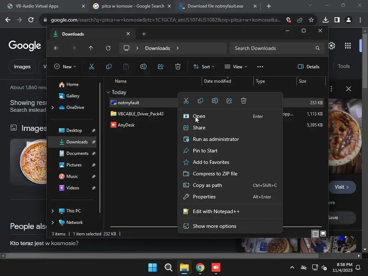Click the Rename icon in the Explorer toolbar

[143, 66]
